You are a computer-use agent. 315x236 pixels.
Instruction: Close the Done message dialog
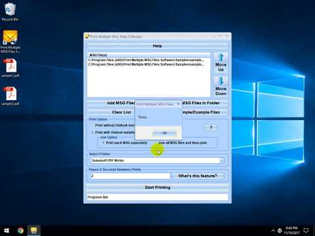(x=178, y=104)
